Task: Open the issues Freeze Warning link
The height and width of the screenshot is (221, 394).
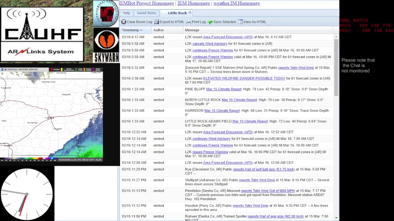Action: coord(210,152)
